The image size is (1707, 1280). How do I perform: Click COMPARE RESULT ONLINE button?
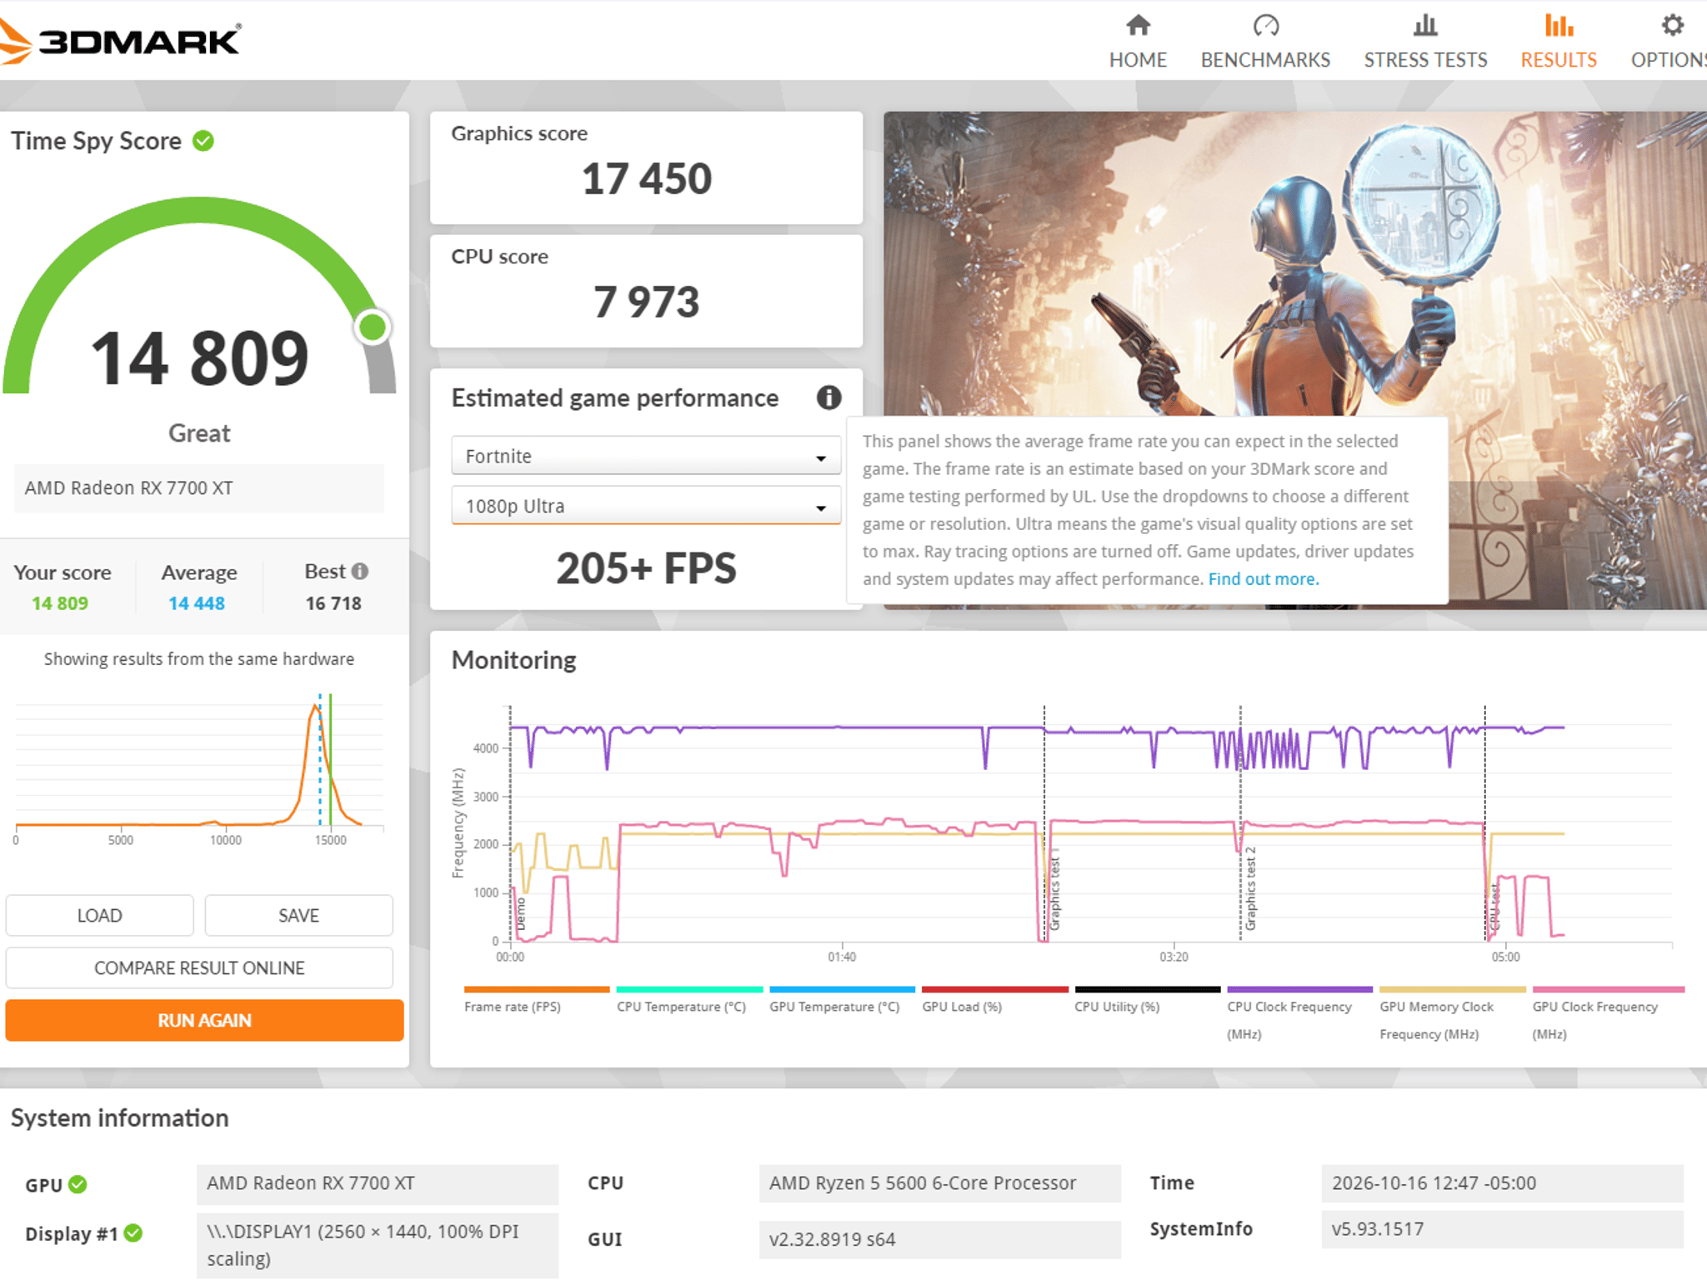tap(199, 967)
